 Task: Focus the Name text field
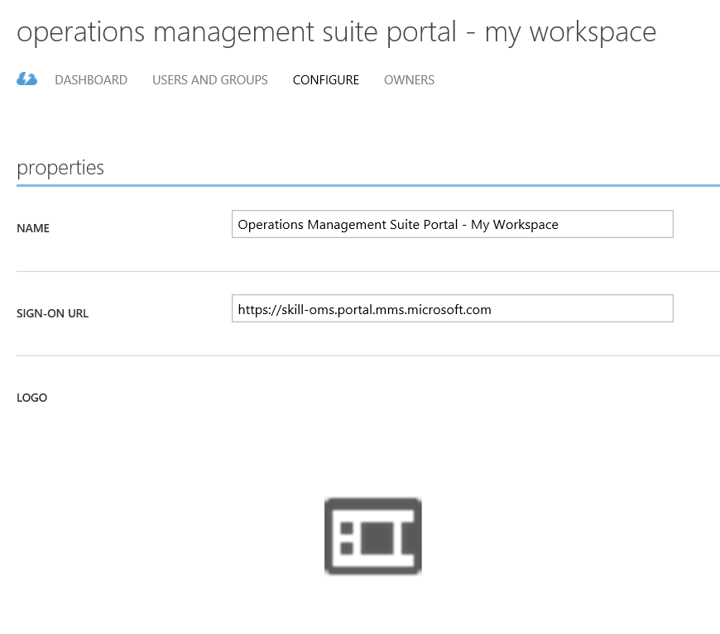453,224
